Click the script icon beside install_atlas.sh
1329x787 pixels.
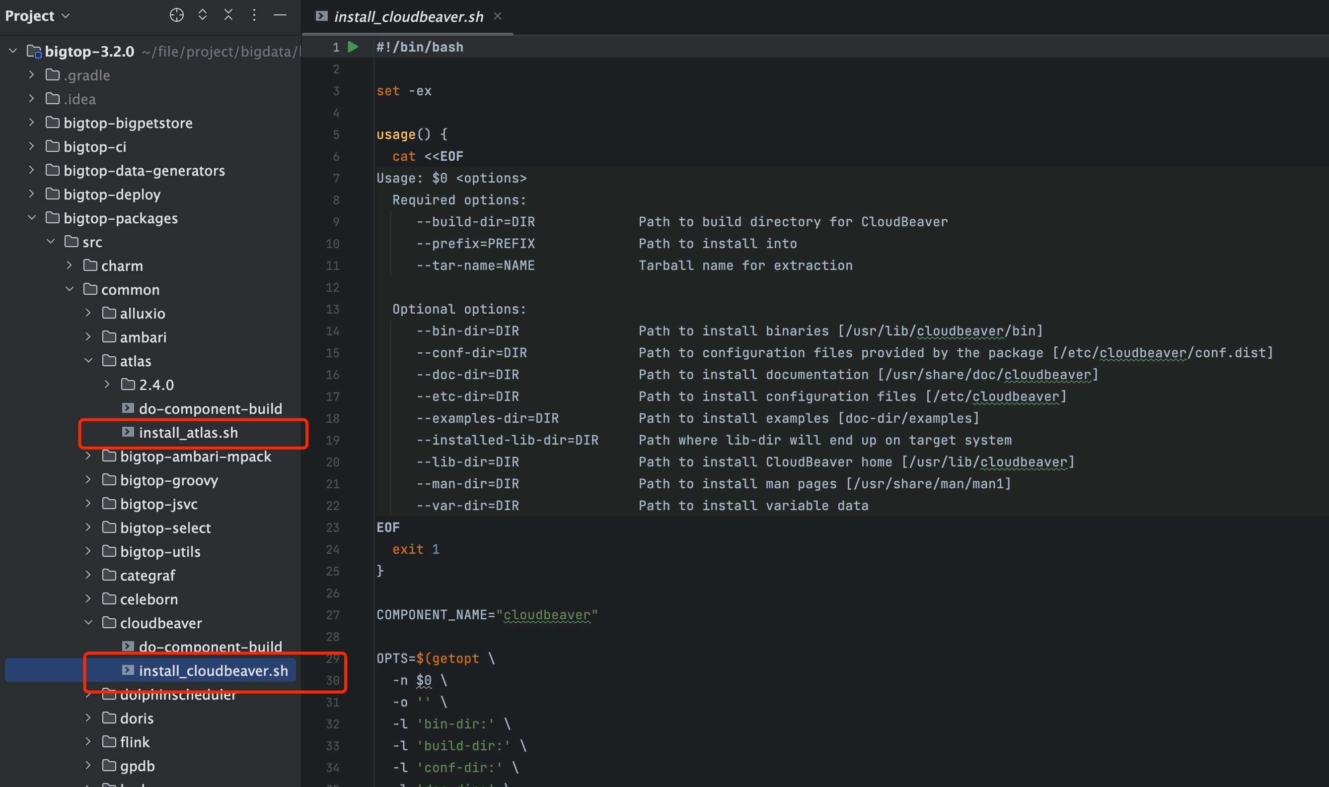[128, 432]
